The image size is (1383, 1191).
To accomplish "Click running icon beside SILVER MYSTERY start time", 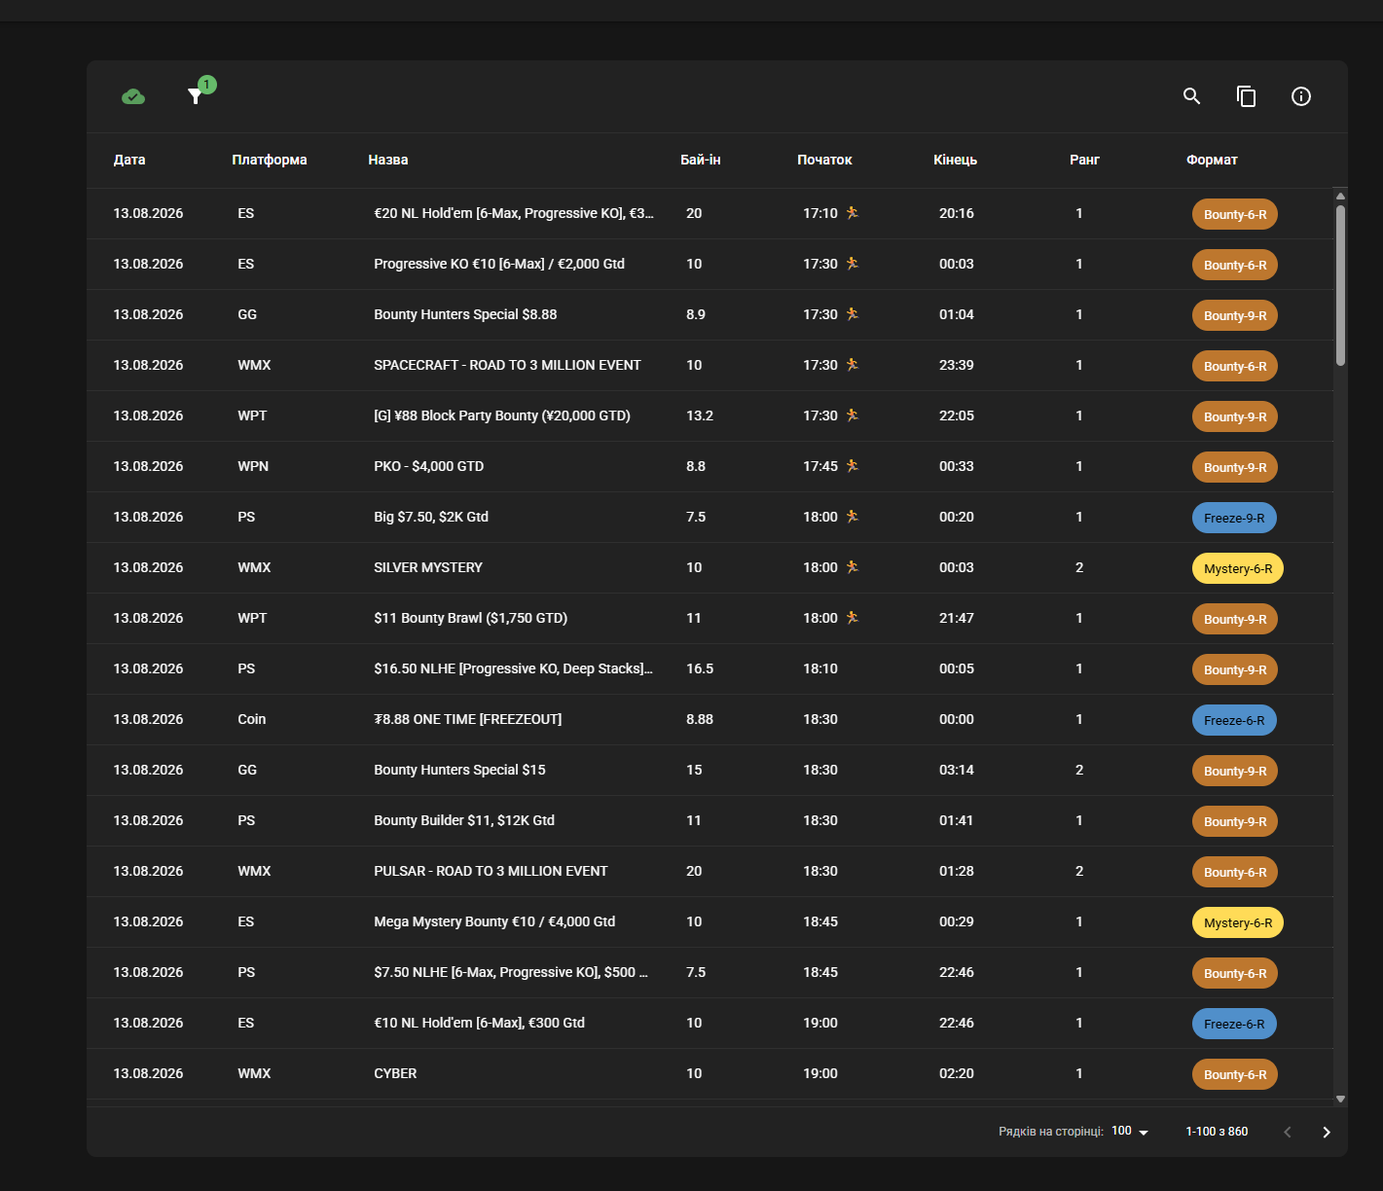I will [x=852, y=567].
